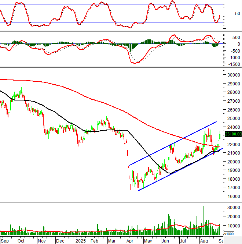242x244 pixels.
Task: Select the Oct label on time axis
Action: pos(21,241)
